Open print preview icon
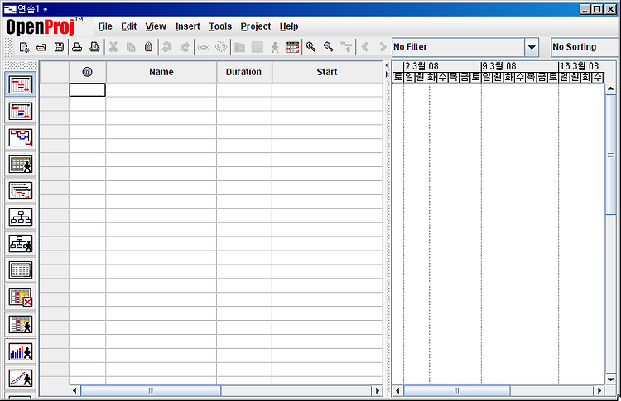 click(94, 47)
